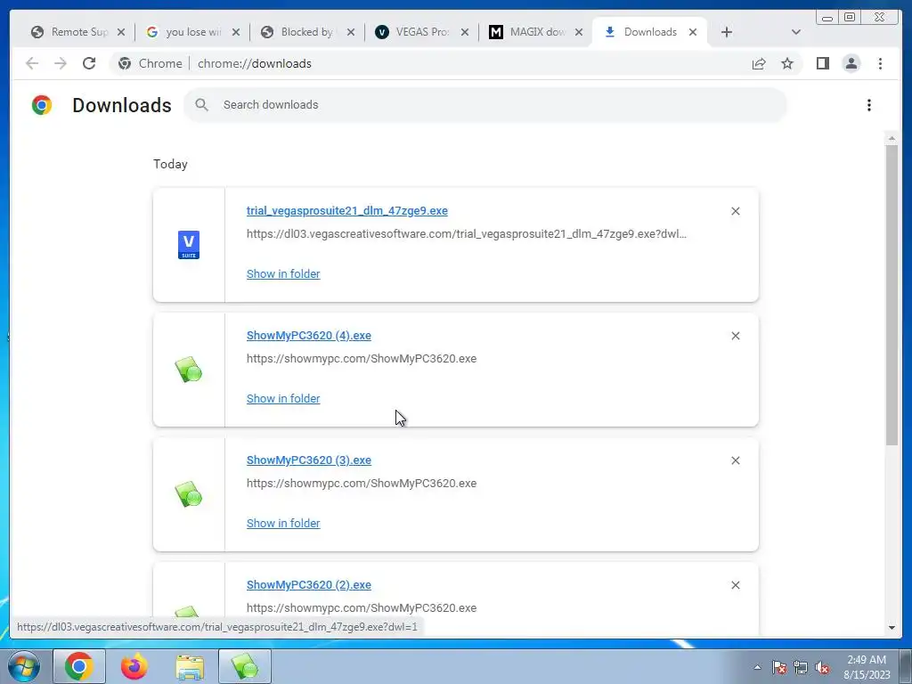This screenshot has height=684, width=912.
Task: Click the browser forward arrow
Action: pyautogui.click(x=60, y=63)
